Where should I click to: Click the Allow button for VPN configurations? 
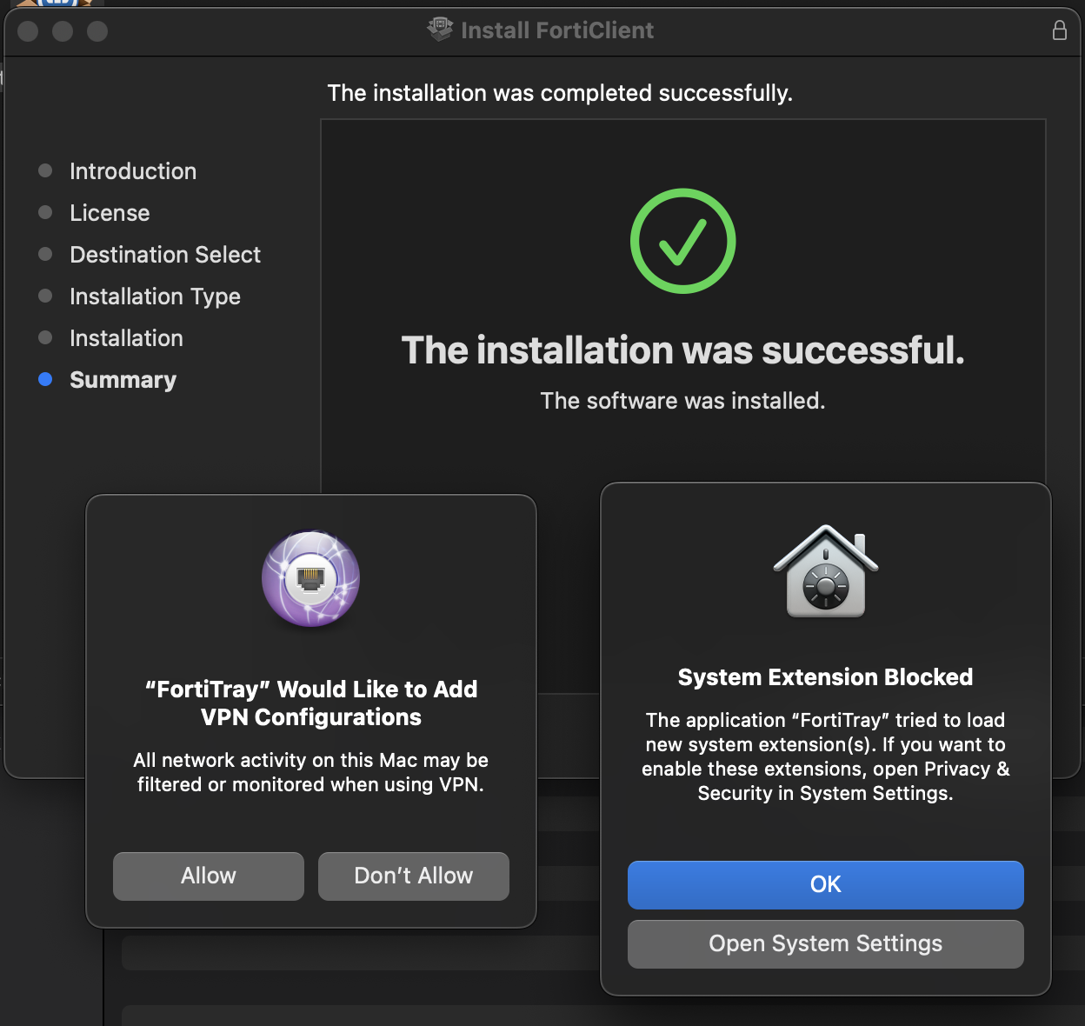coord(209,876)
